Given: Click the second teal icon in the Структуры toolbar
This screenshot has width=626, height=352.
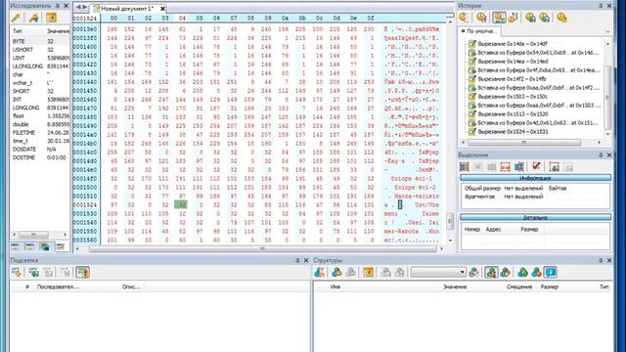Looking at the screenshot, I should click(x=336, y=272).
